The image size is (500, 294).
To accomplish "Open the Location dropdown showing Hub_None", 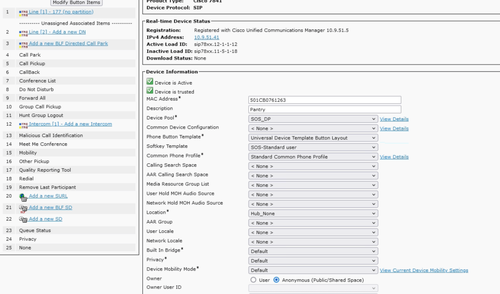I will pos(313,213).
